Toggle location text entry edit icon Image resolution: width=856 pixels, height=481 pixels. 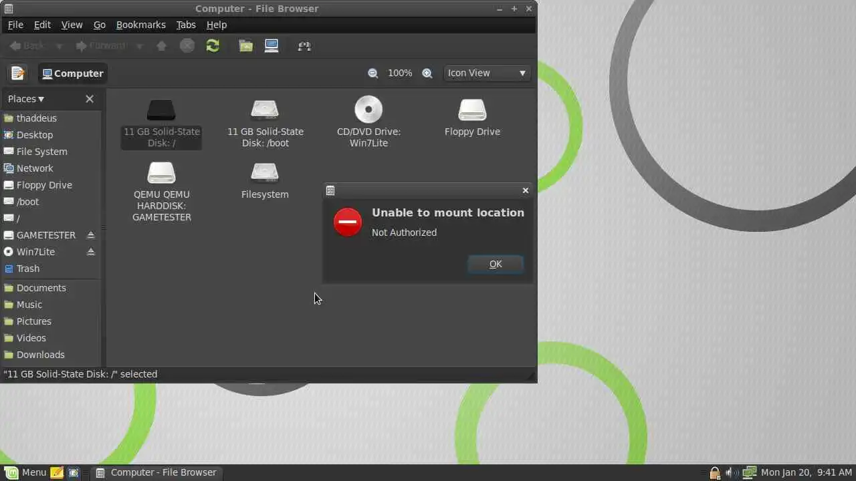(x=17, y=73)
